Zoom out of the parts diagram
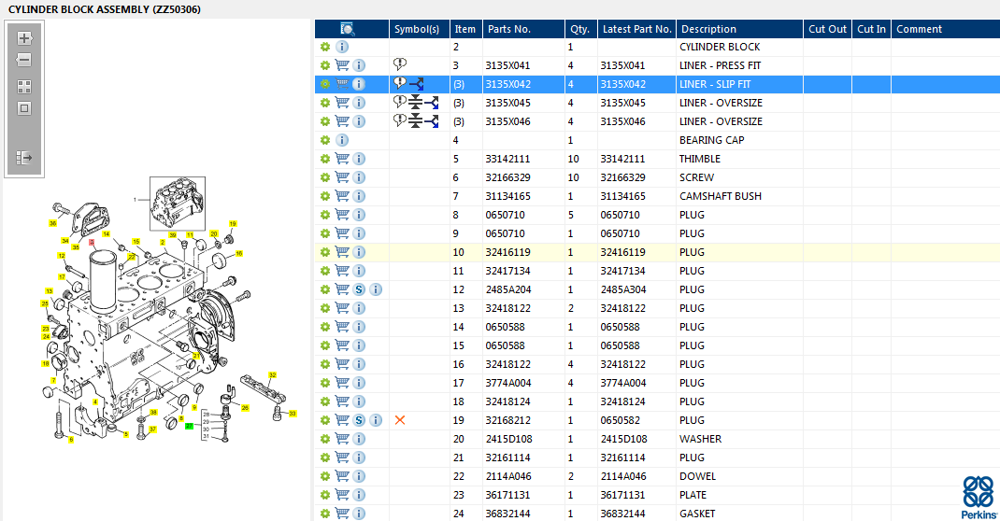 [24, 60]
